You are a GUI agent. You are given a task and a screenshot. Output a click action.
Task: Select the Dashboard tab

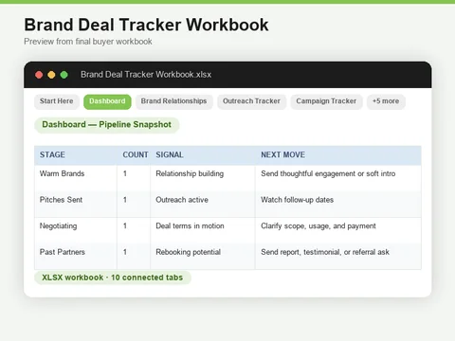[x=107, y=101]
